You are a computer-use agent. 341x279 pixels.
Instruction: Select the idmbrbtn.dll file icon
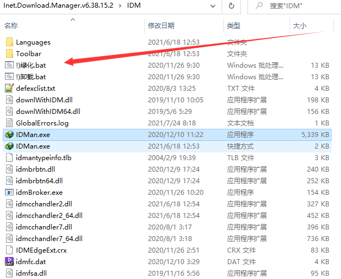coord(9,169)
